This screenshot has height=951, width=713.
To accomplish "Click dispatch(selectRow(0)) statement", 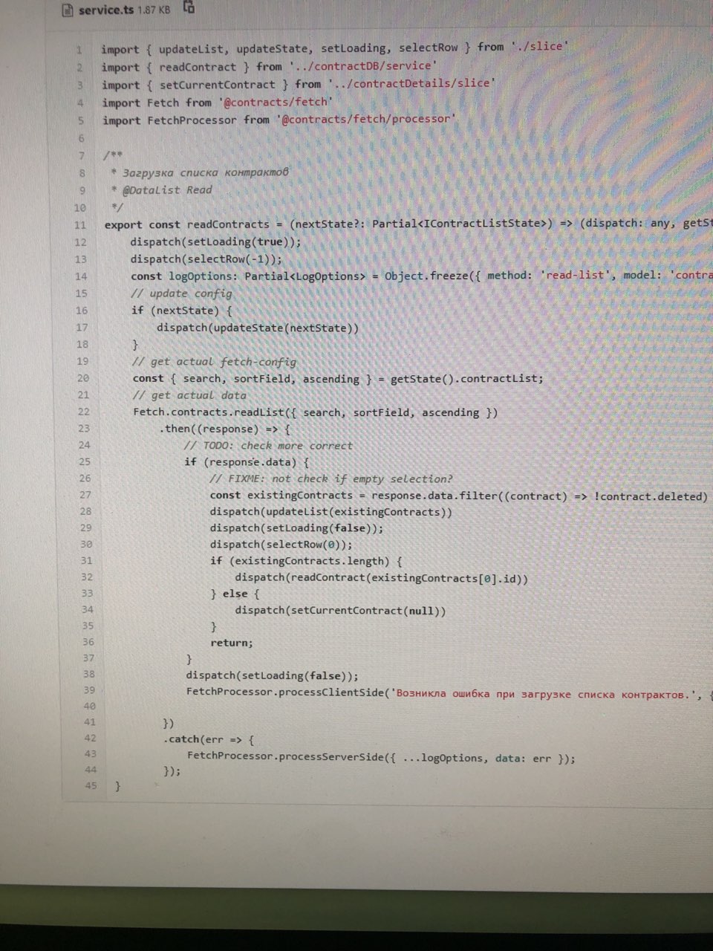I will (x=281, y=545).
